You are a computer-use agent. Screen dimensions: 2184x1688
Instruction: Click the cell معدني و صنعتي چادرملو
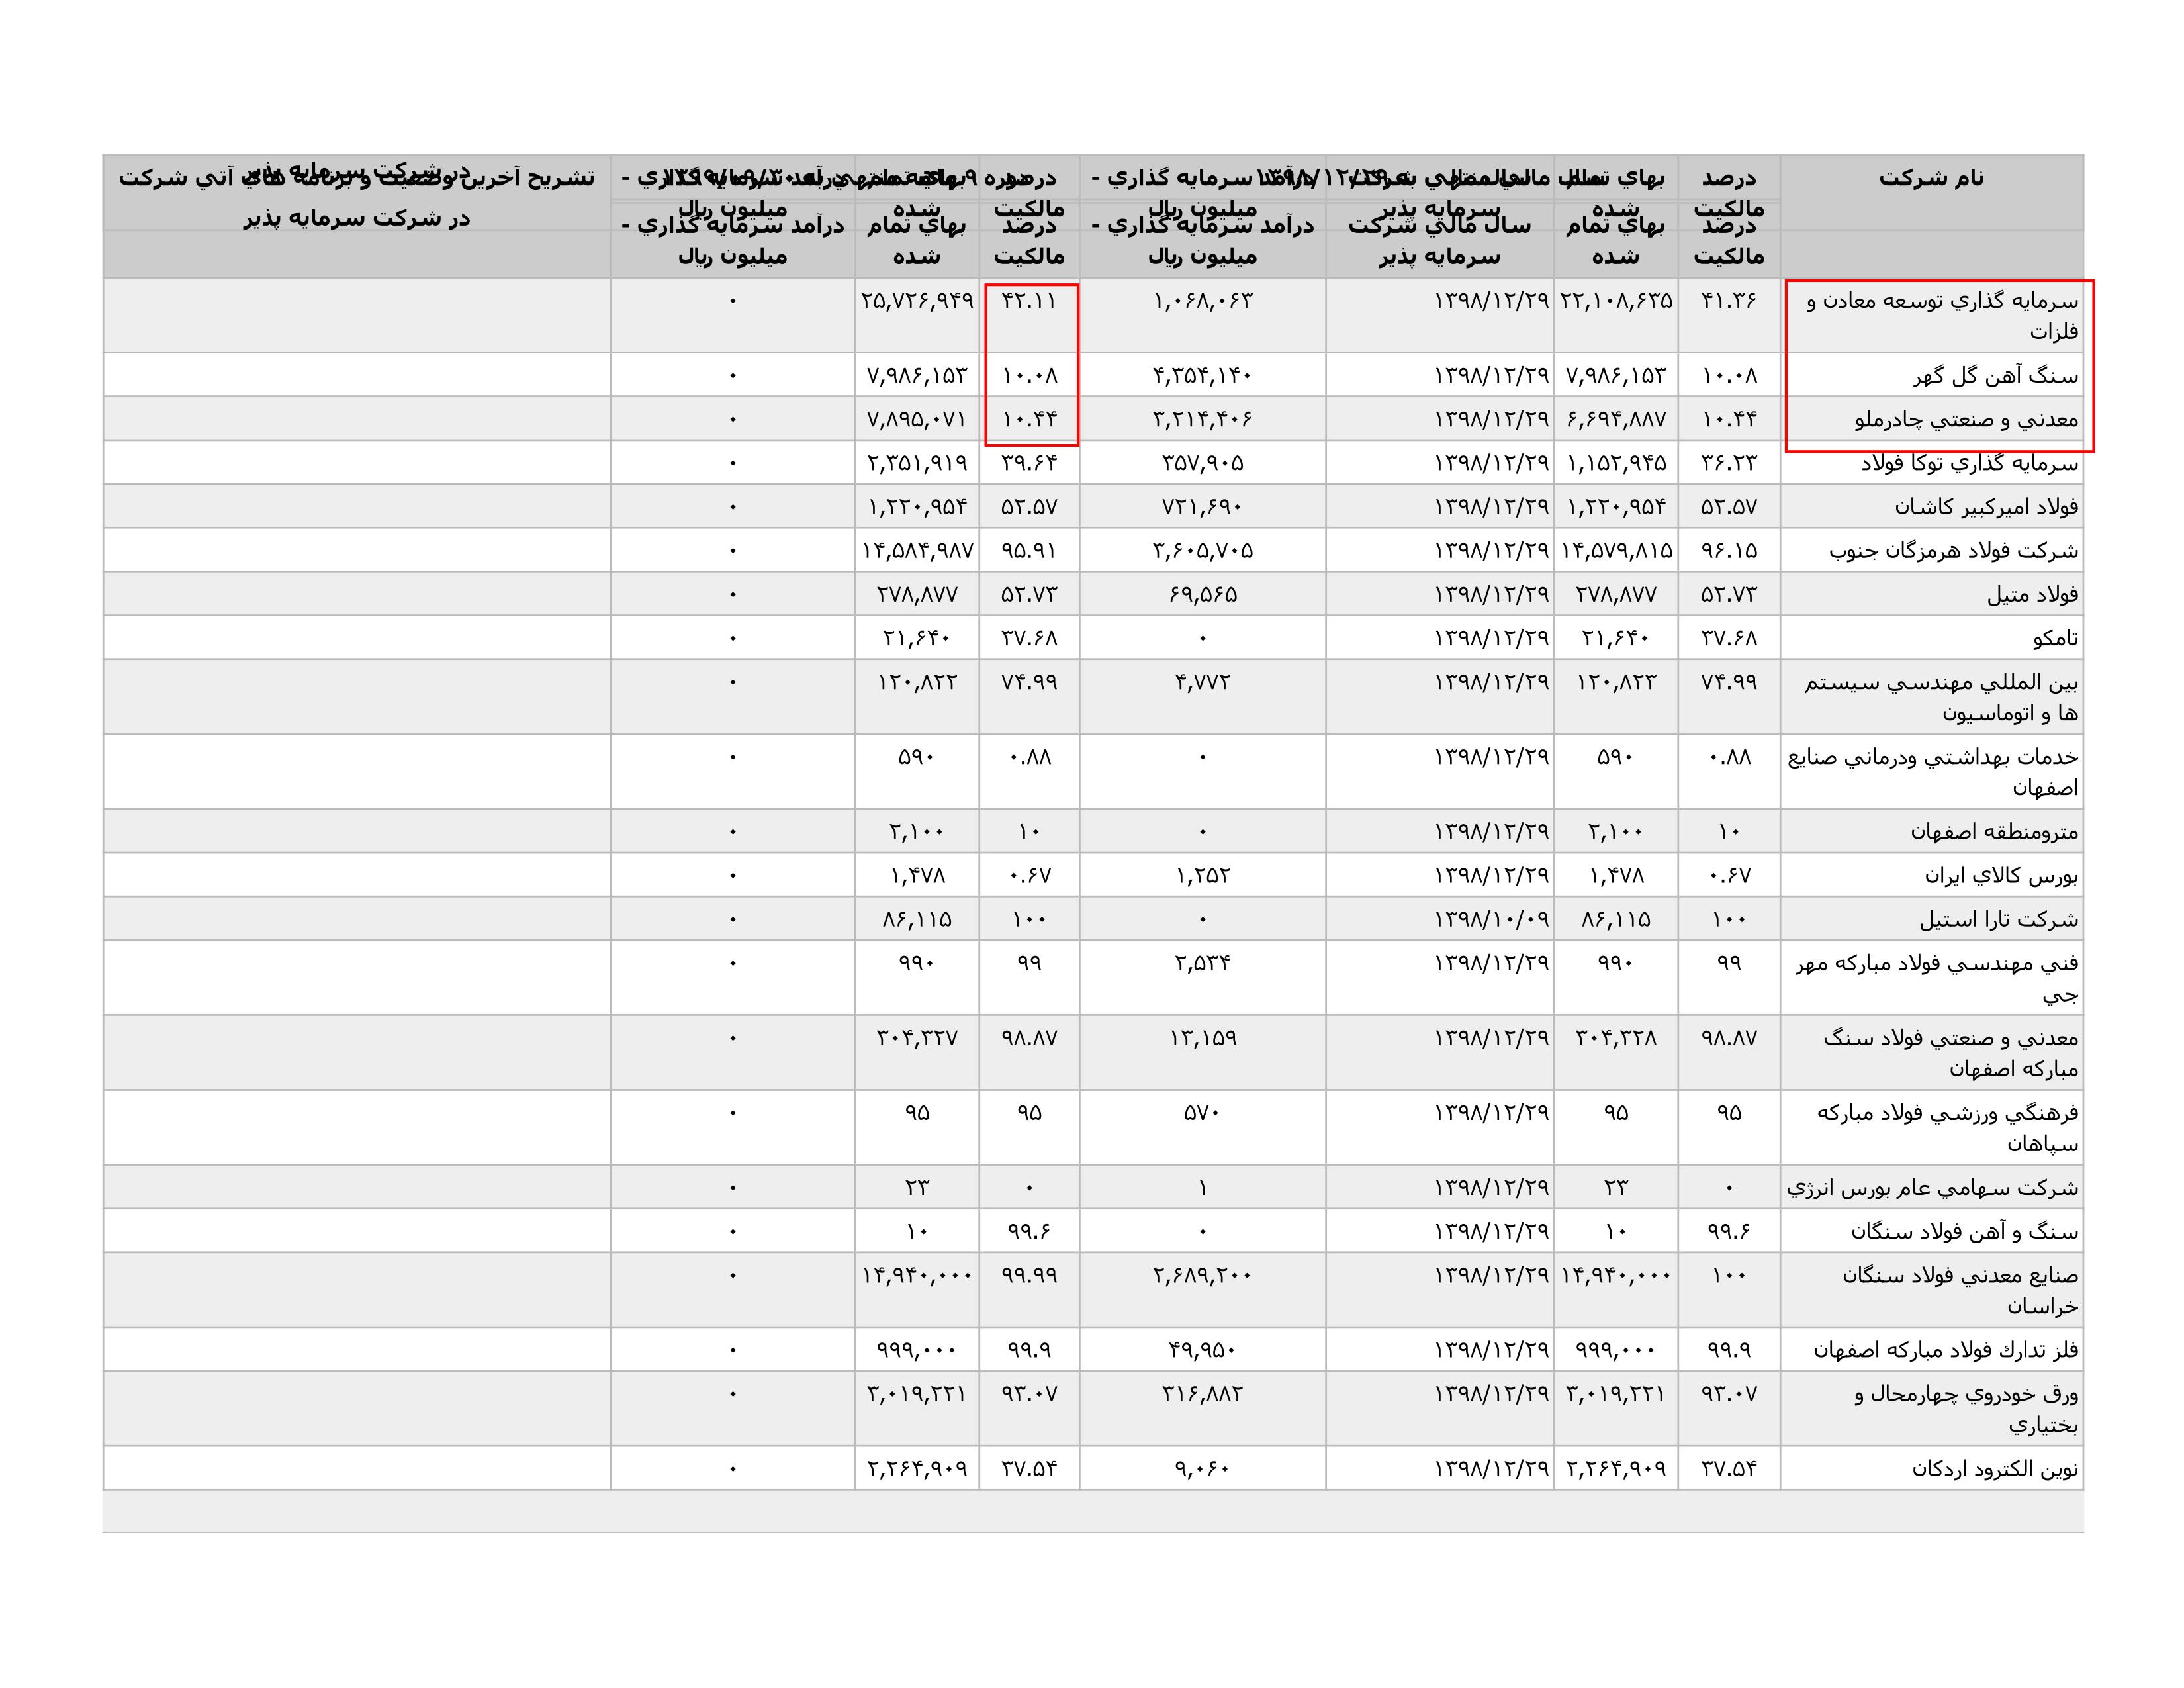click(1966, 420)
